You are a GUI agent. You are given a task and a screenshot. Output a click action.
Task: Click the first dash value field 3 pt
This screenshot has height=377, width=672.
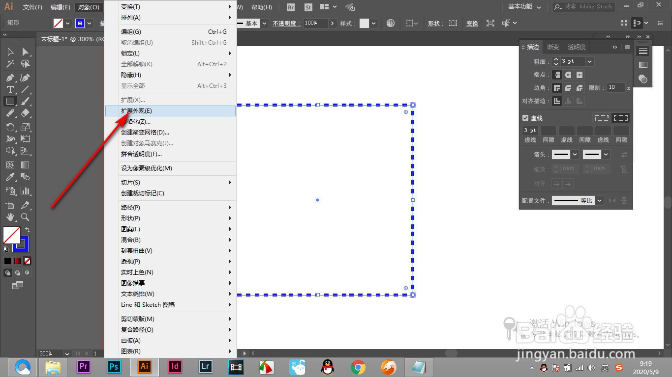(x=530, y=131)
